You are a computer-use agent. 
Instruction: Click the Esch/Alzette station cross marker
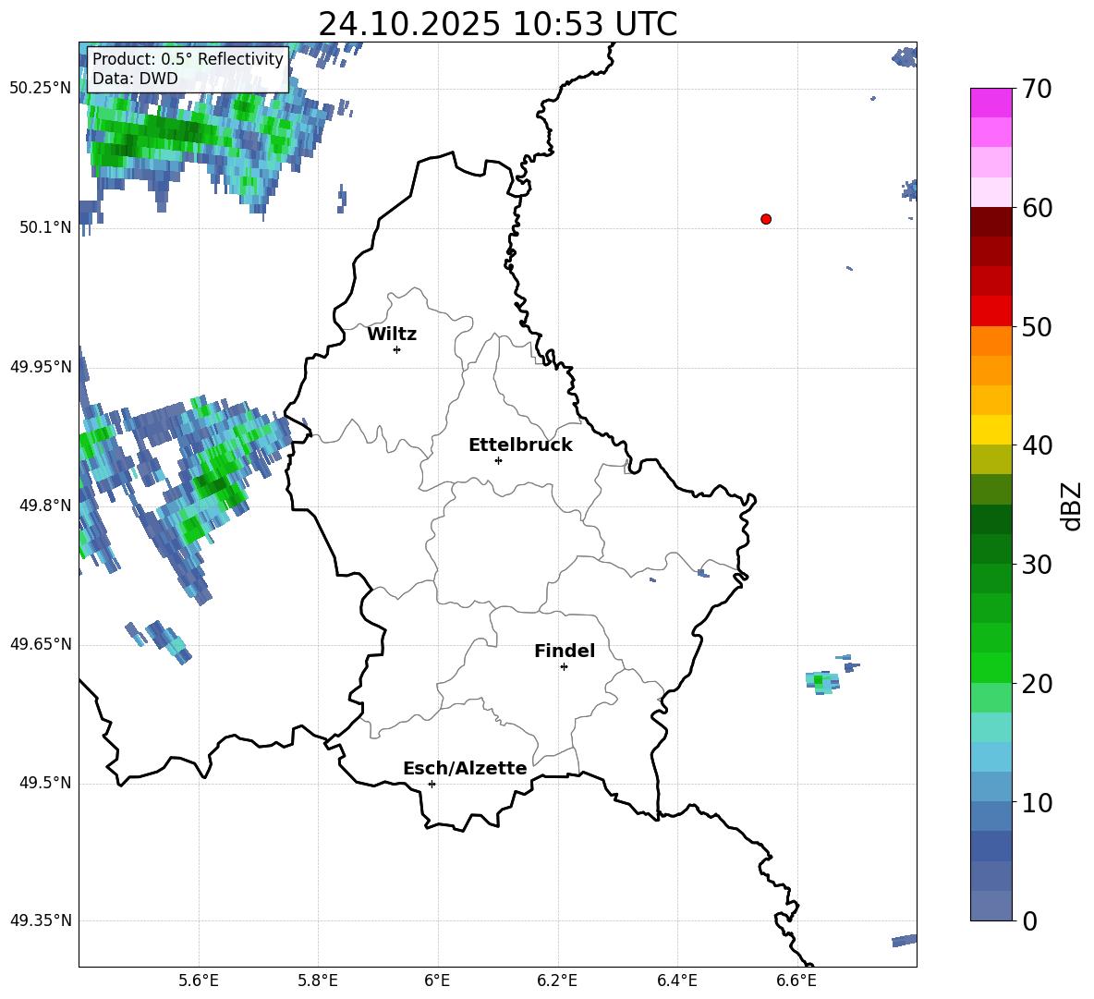tap(432, 784)
